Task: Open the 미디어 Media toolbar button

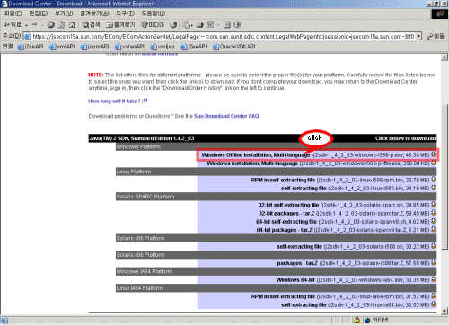Action: (153, 25)
